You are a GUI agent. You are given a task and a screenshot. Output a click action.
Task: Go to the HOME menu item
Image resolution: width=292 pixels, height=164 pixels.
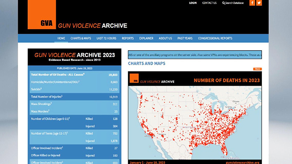pos(61,38)
